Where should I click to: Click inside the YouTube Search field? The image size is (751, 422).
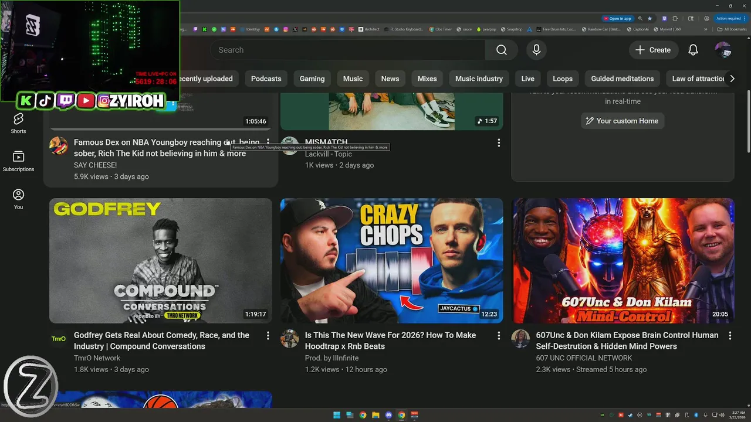(347, 50)
